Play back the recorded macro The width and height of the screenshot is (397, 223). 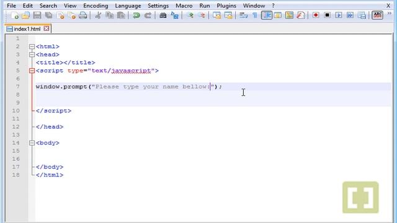tap(339, 15)
